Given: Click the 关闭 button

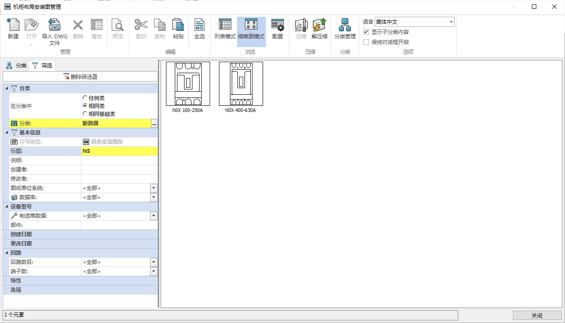Looking at the screenshot, I should point(537,316).
